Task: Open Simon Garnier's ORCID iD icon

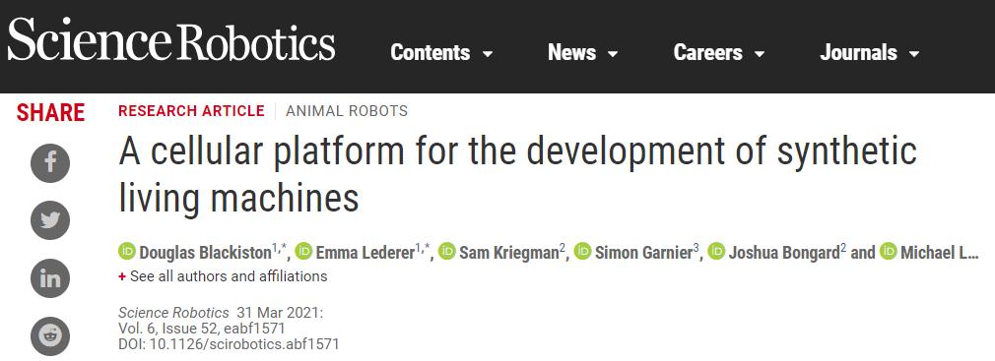Action: tap(582, 252)
